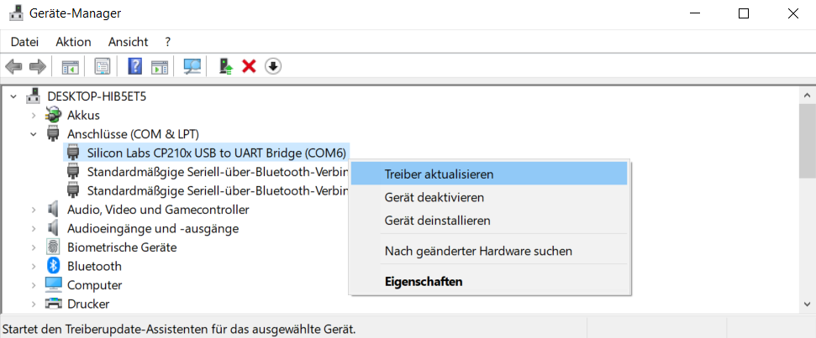Click the scan for hardware changes monitor icon
This screenshot has height=338, width=816.
coord(192,66)
